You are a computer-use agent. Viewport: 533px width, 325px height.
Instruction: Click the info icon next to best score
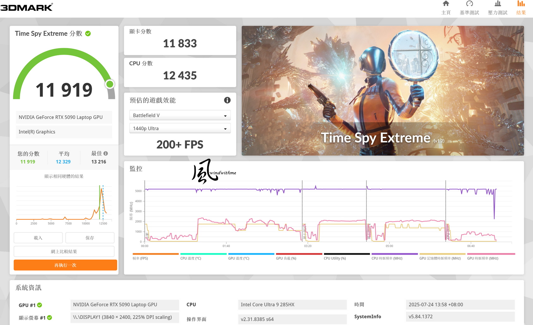coord(106,153)
